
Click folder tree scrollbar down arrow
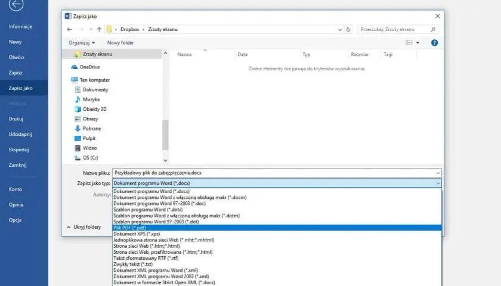point(165,160)
